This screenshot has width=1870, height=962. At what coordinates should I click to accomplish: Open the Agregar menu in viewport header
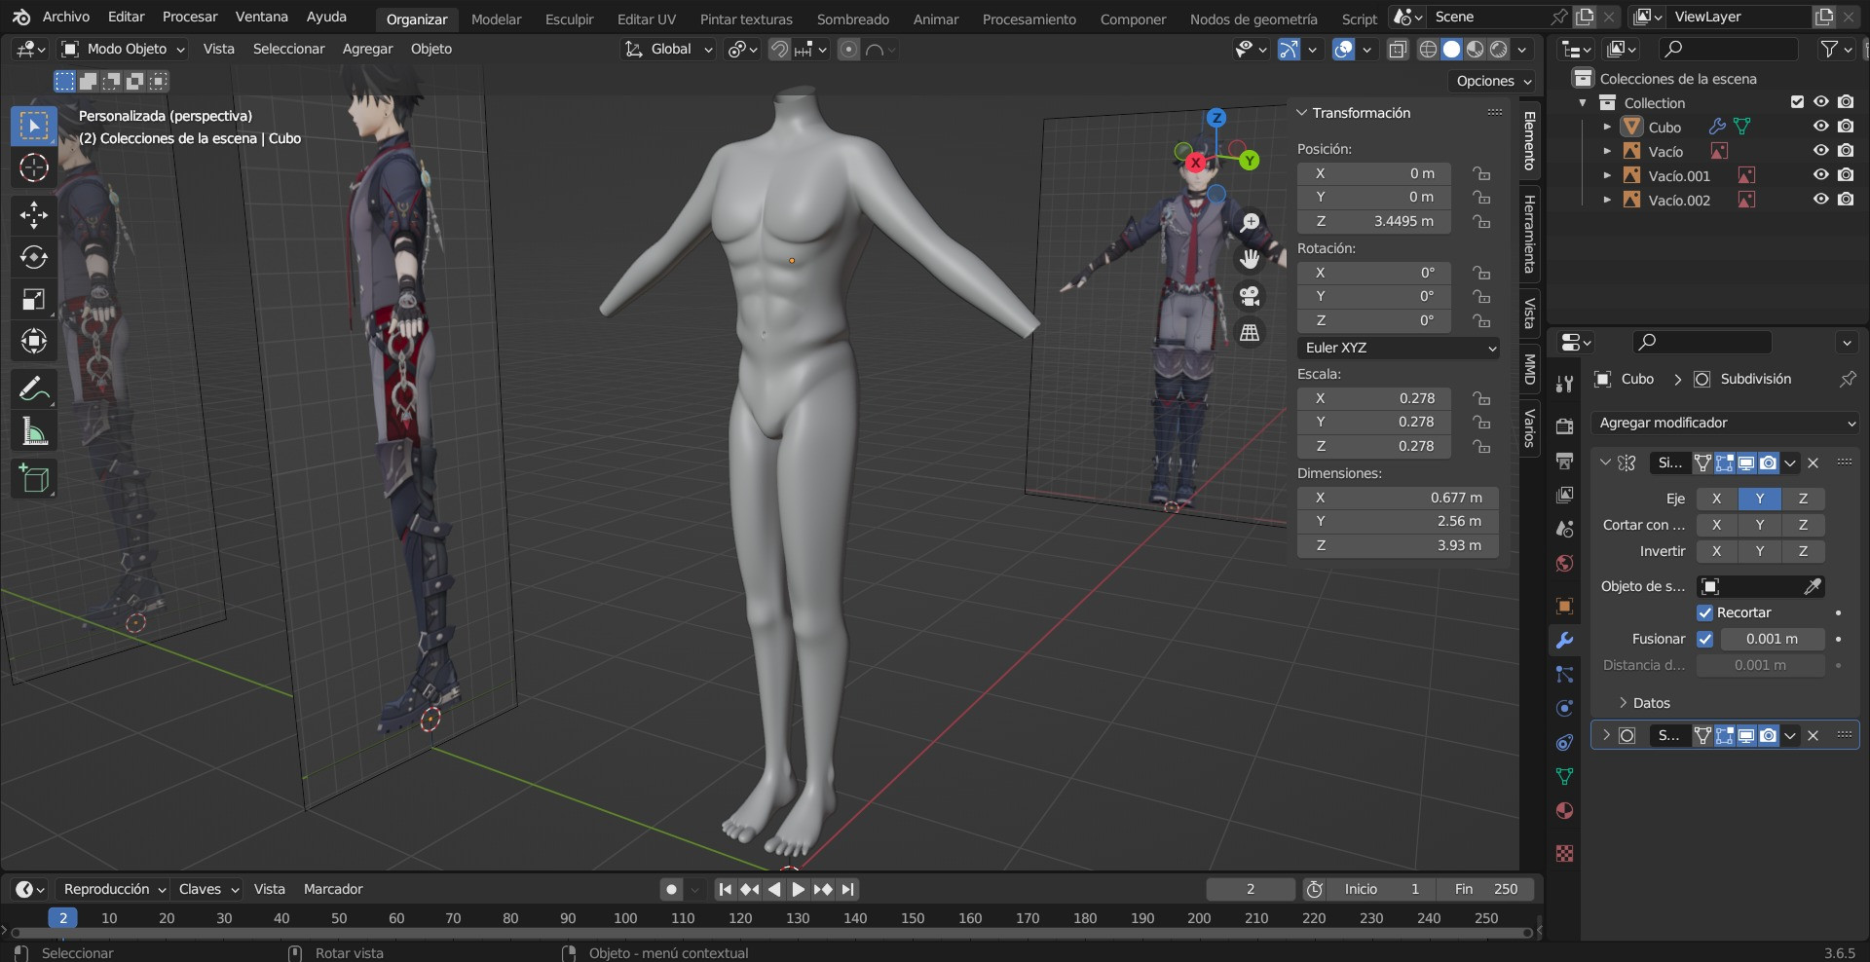(367, 49)
